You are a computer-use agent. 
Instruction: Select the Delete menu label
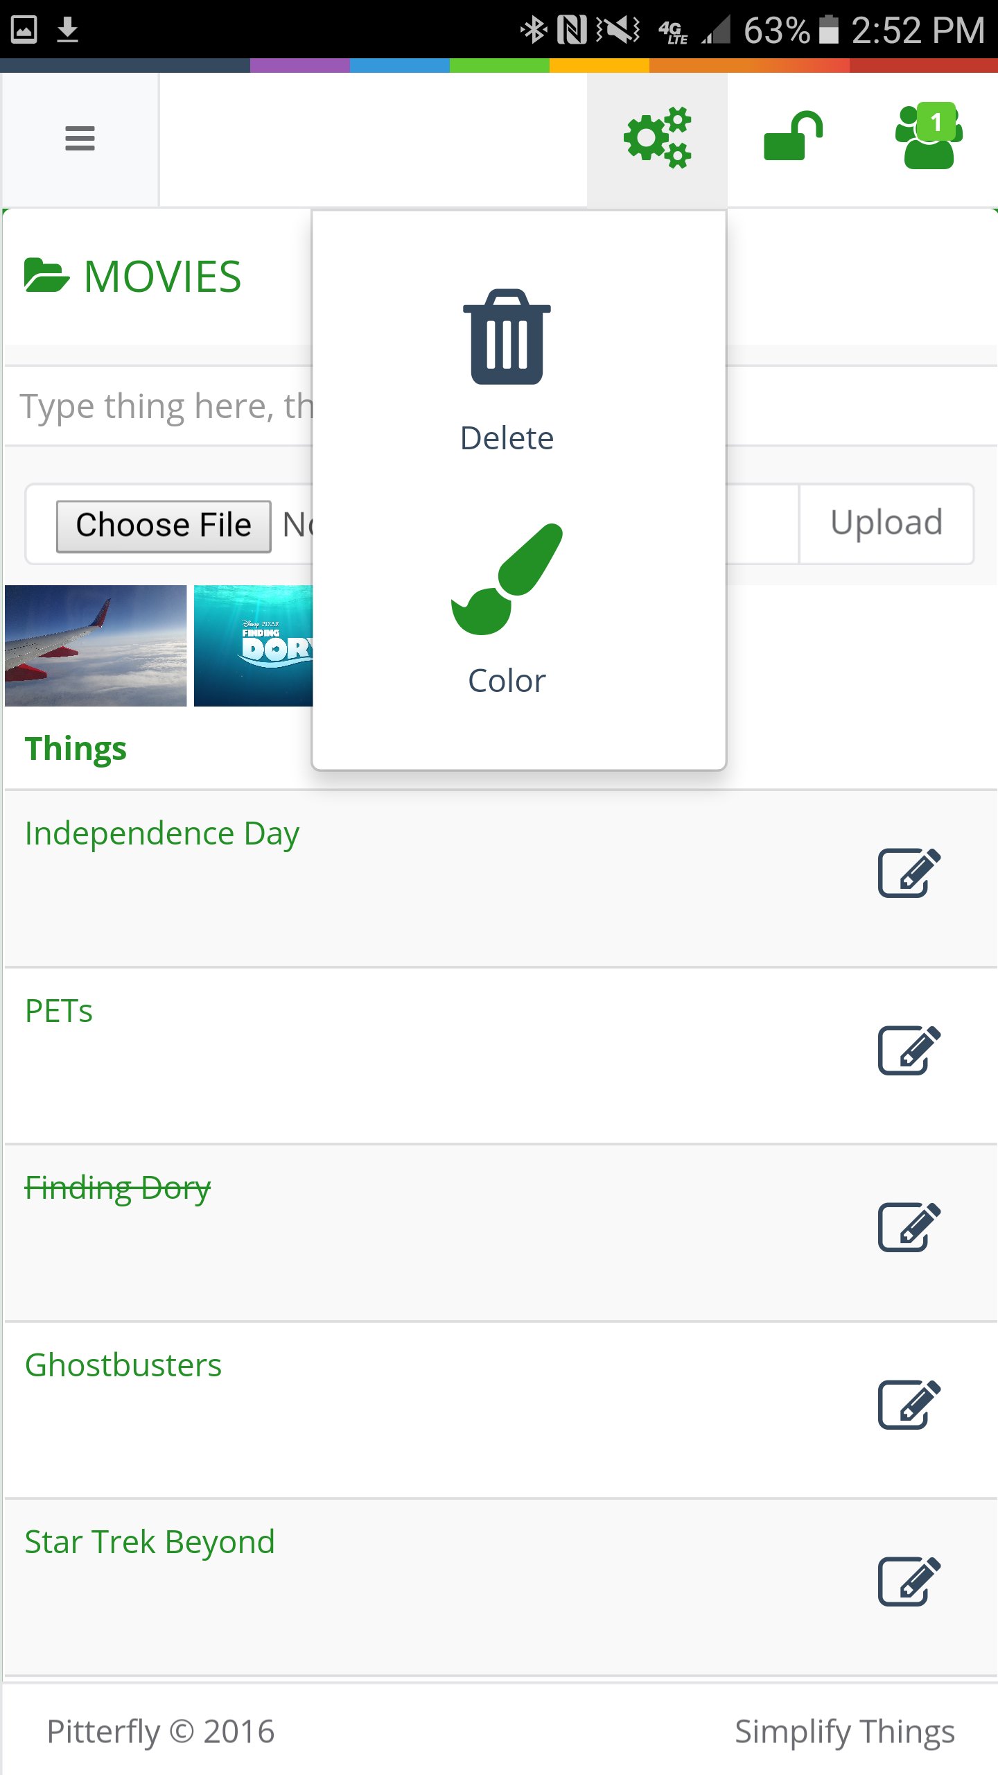point(507,438)
